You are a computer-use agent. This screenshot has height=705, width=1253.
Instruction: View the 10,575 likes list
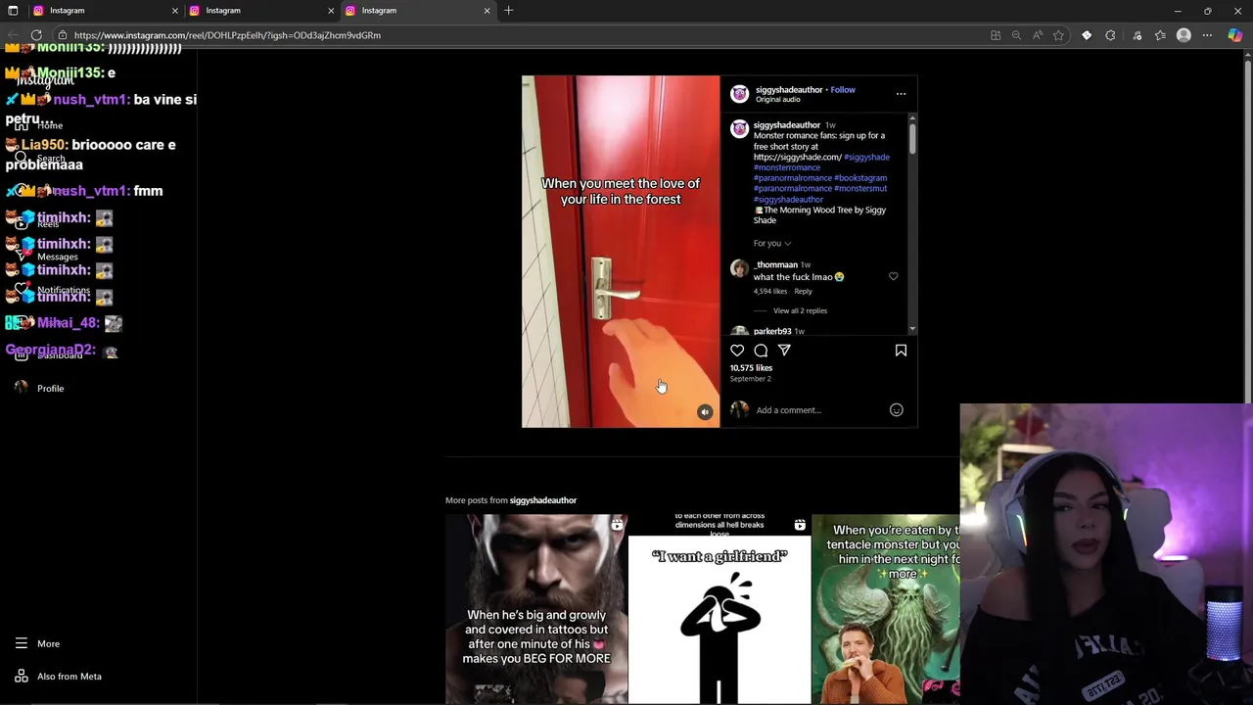pos(751,368)
